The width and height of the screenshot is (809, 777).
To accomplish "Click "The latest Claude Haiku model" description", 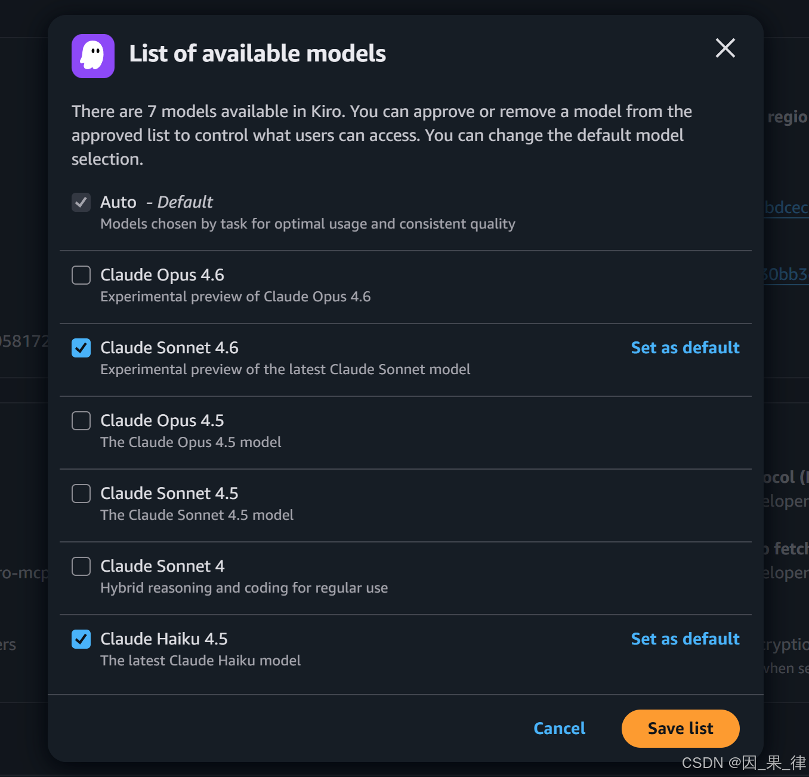I will tap(200, 661).
